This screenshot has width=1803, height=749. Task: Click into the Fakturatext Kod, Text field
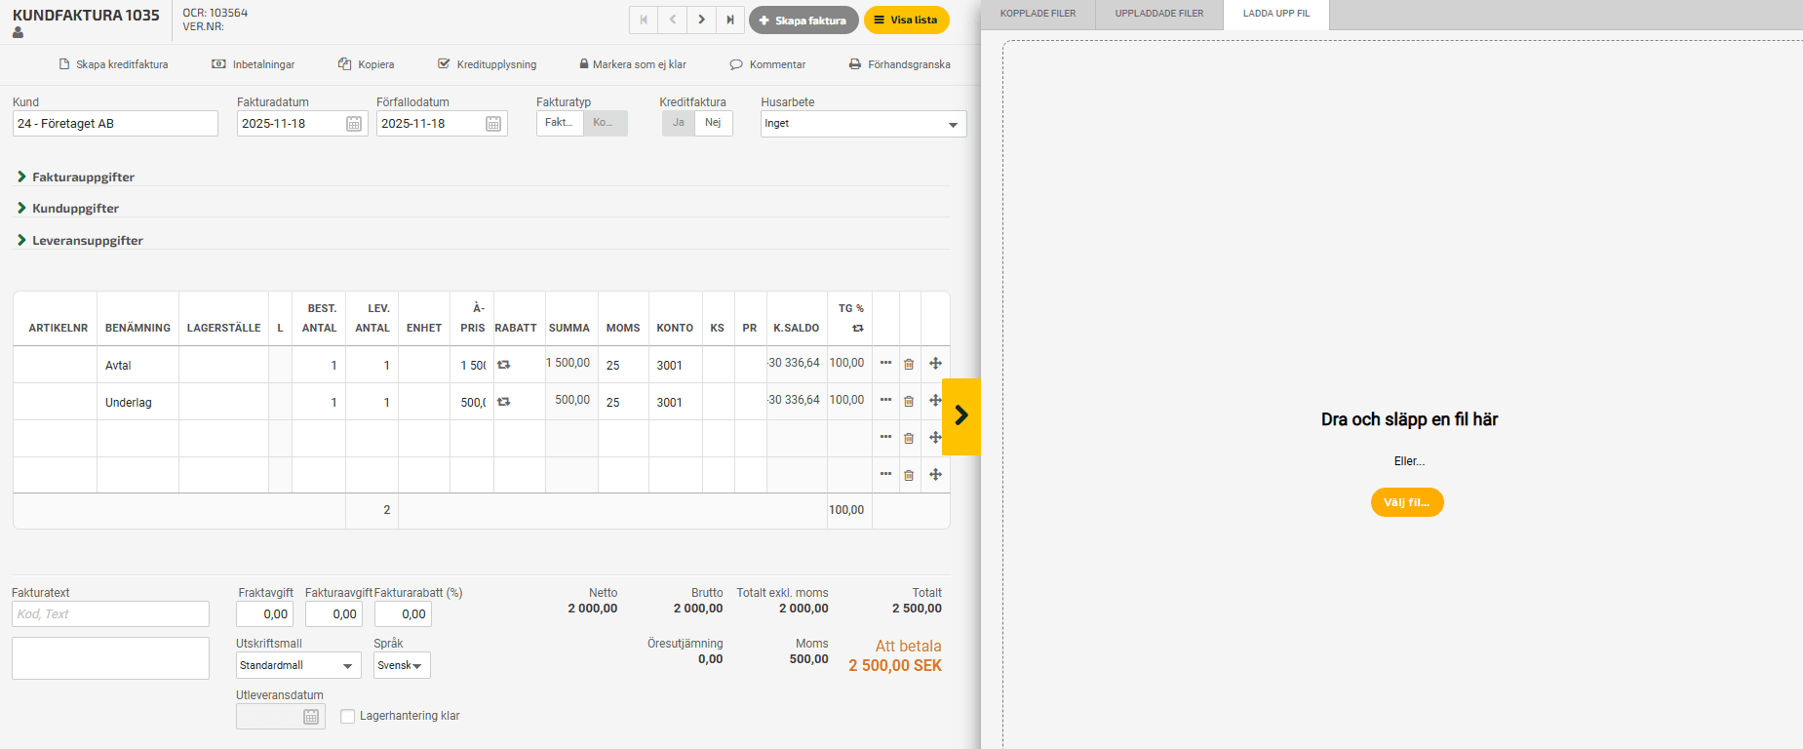(x=110, y=614)
